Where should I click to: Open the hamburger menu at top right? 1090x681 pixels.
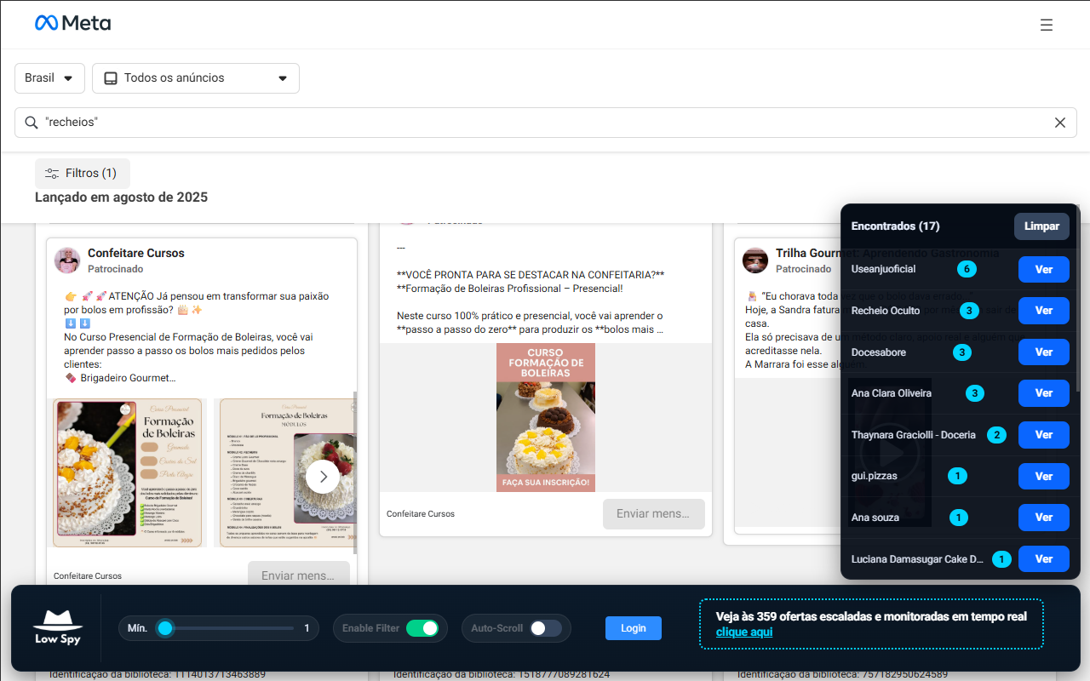(1047, 25)
